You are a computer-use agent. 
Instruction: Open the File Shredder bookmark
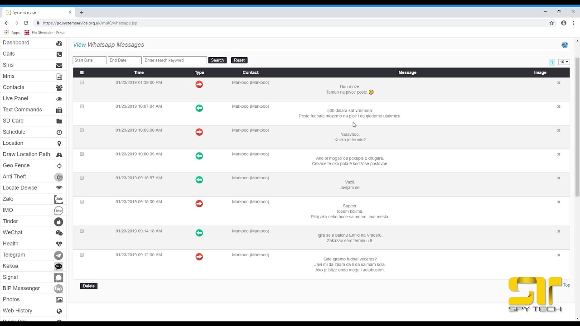(x=45, y=33)
